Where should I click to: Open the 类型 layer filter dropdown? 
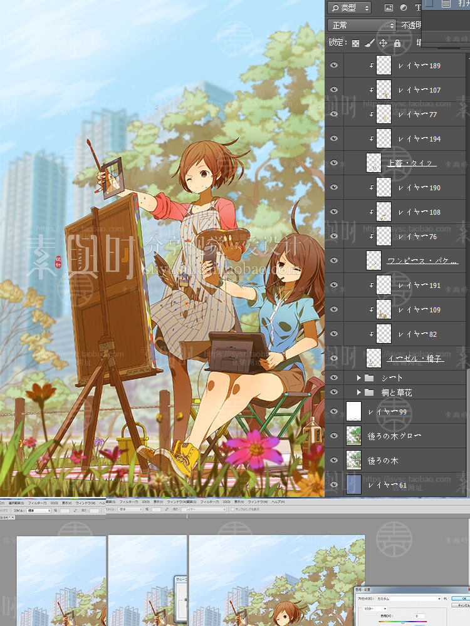coord(349,8)
